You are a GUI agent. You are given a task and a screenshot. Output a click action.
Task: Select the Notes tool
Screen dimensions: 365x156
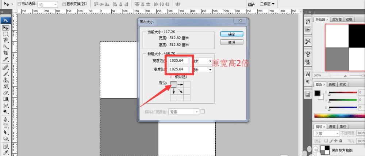pyautogui.click(x=5, y=147)
